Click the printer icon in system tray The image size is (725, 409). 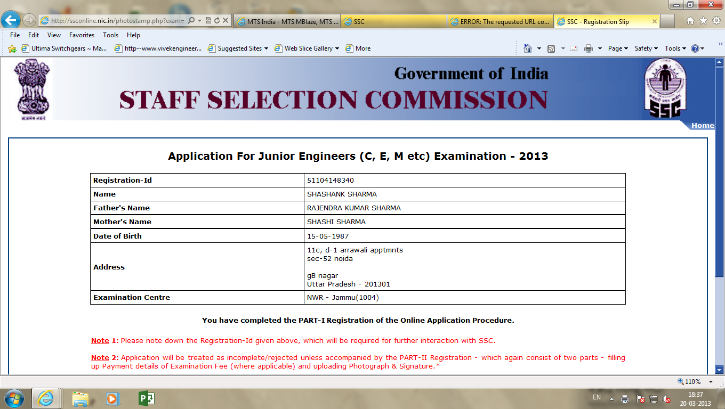[x=625, y=398]
